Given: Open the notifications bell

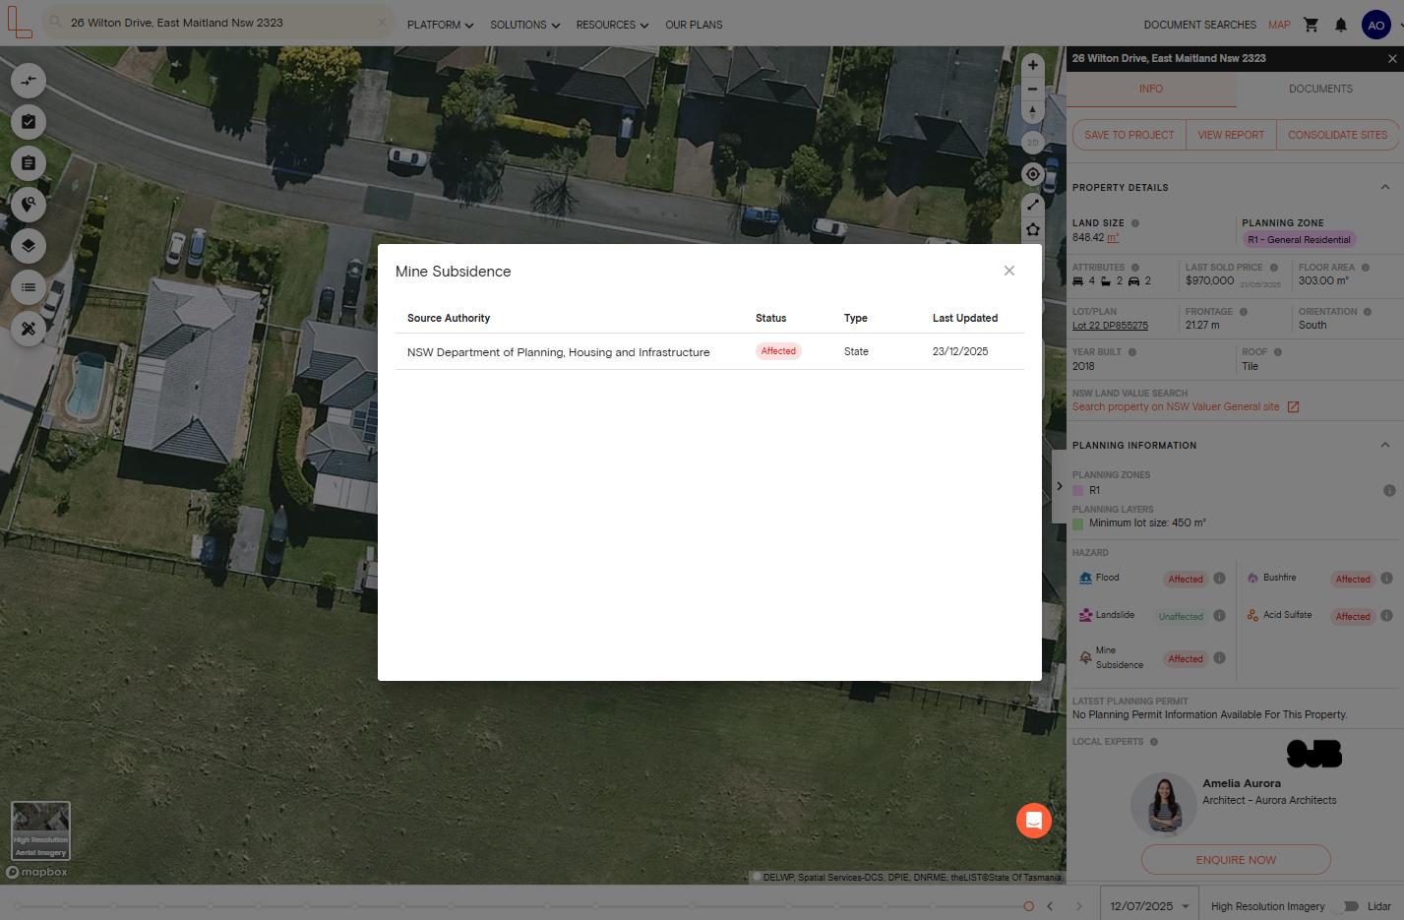Looking at the screenshot, I should tap(1341, 25).
